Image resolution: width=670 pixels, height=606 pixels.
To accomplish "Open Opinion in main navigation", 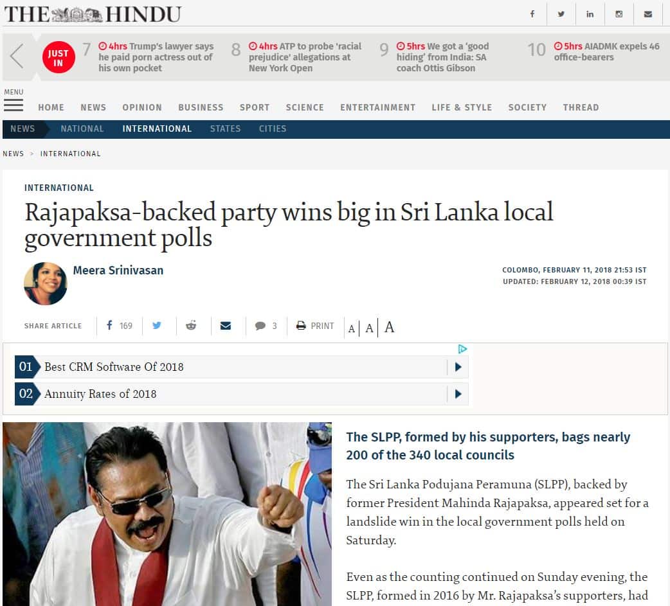I will click(x=142, y=107).
